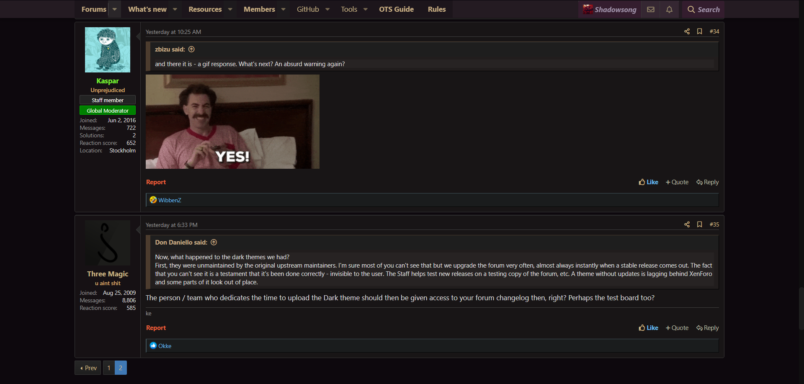Screen dimensions: 804x384
Task: Open the Resources nav item
Action: click(x=205, y=9)
